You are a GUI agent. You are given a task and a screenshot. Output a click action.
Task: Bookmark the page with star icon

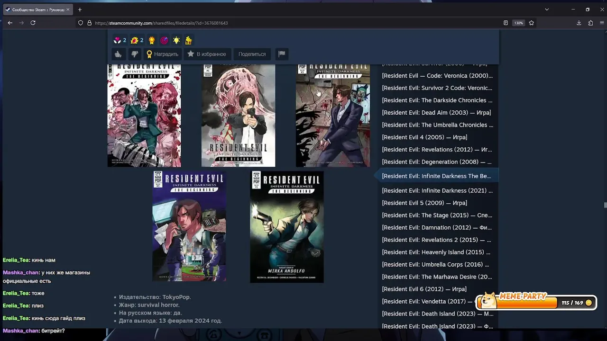(532, 23)
